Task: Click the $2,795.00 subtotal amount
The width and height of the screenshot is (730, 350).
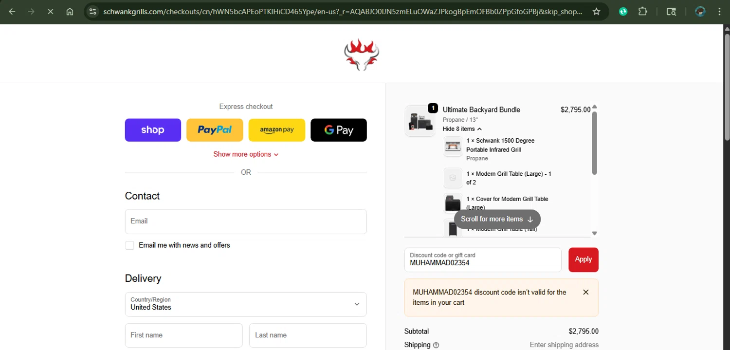Action: (x=584, y=332)
